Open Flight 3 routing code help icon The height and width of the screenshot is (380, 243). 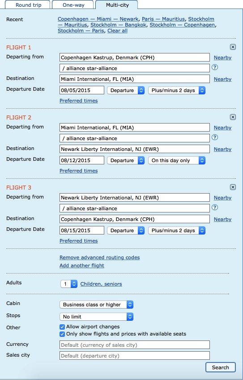tap(215, 208)
